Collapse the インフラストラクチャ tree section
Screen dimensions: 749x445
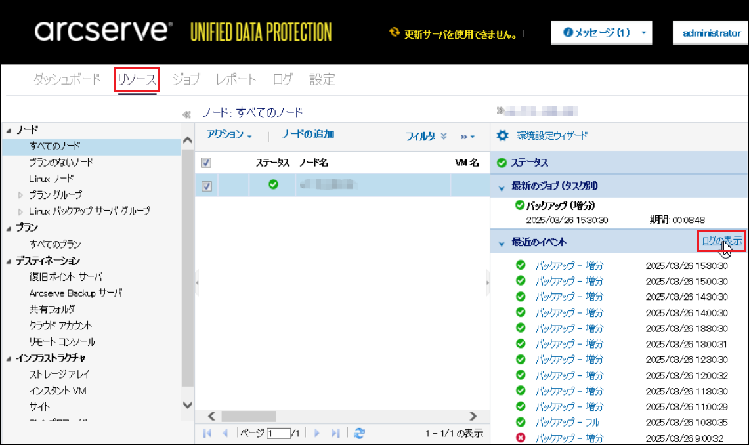tap(9, 358)
